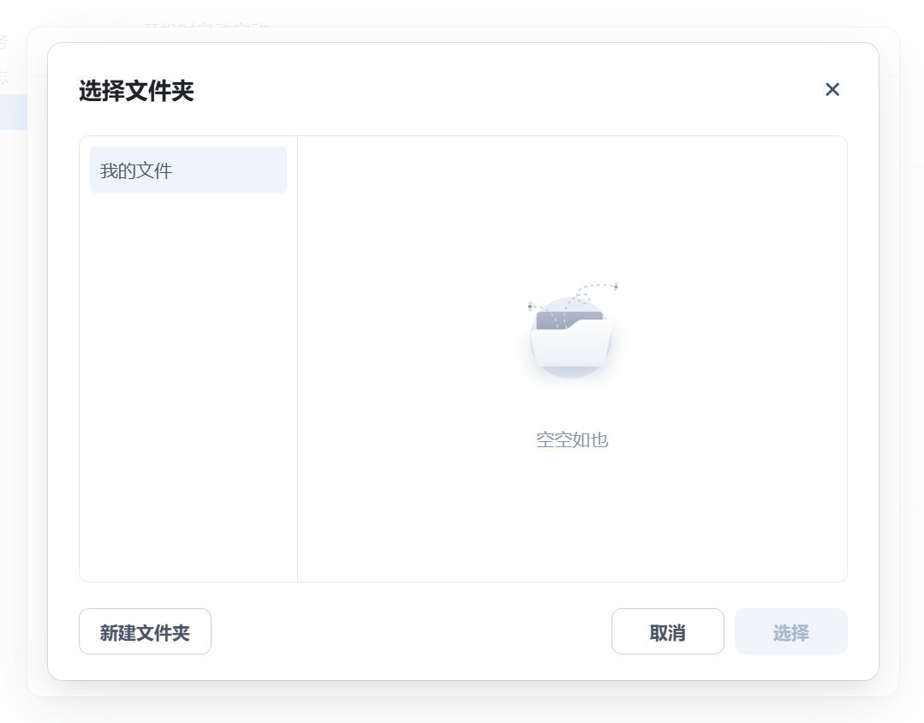Click blank tree panel space below 我的文件
Screen dimensions: 924x723
[188, 385]
